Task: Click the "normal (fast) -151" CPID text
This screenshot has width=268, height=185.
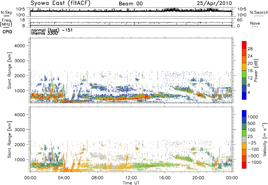Action: (x=52, y=30)
